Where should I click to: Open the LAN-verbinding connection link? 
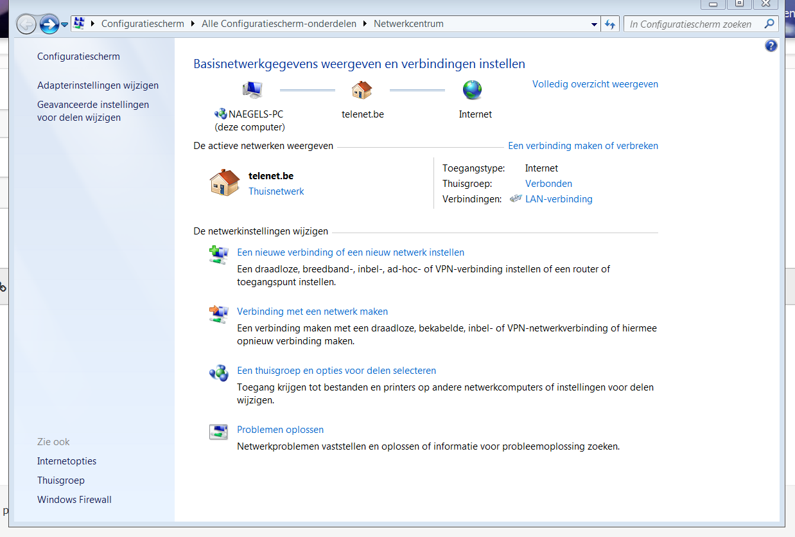tap(559, 199)
